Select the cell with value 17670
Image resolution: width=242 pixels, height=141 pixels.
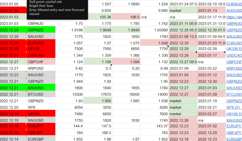pos(98,94)
